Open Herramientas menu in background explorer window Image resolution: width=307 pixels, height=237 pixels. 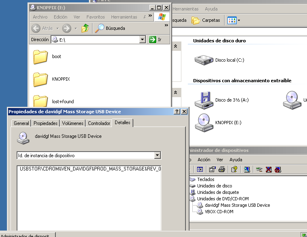(185, 9)
